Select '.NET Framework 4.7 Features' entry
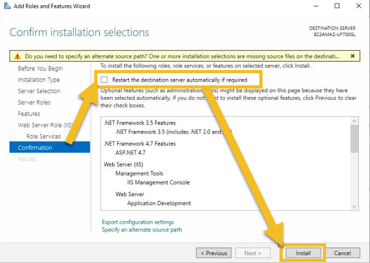The width and height of the screenshot is (370, 263). coord(140,144)
